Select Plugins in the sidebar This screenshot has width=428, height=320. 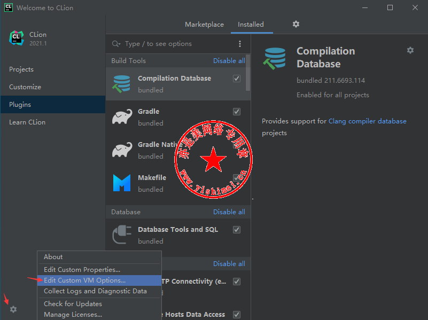[53, 105]
